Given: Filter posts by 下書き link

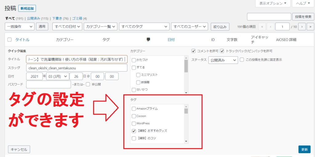Looking at the screenshot, I should [x=58, y=18].
